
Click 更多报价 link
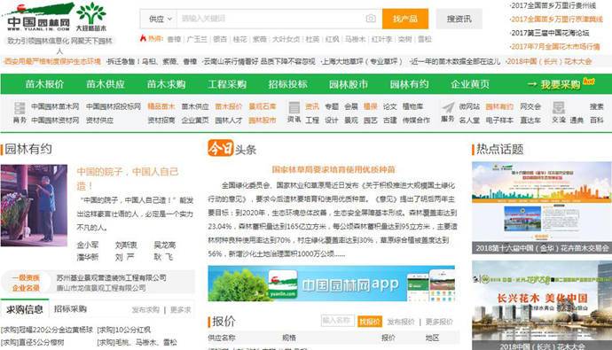tap(439, 322)
